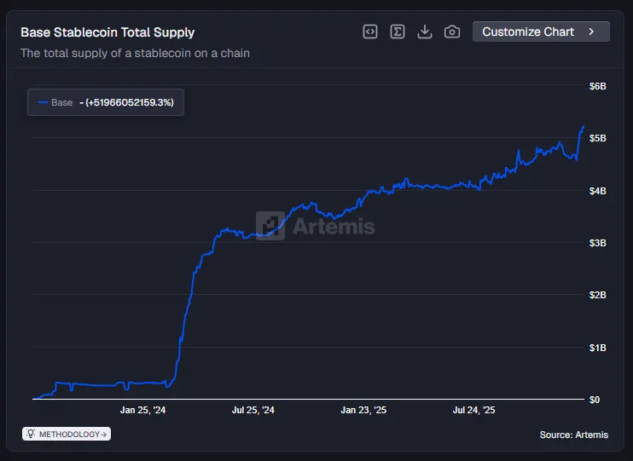The image size is (633, 461).
Task: Click the blue Base legend line swatch
Action: pos(43,102)
